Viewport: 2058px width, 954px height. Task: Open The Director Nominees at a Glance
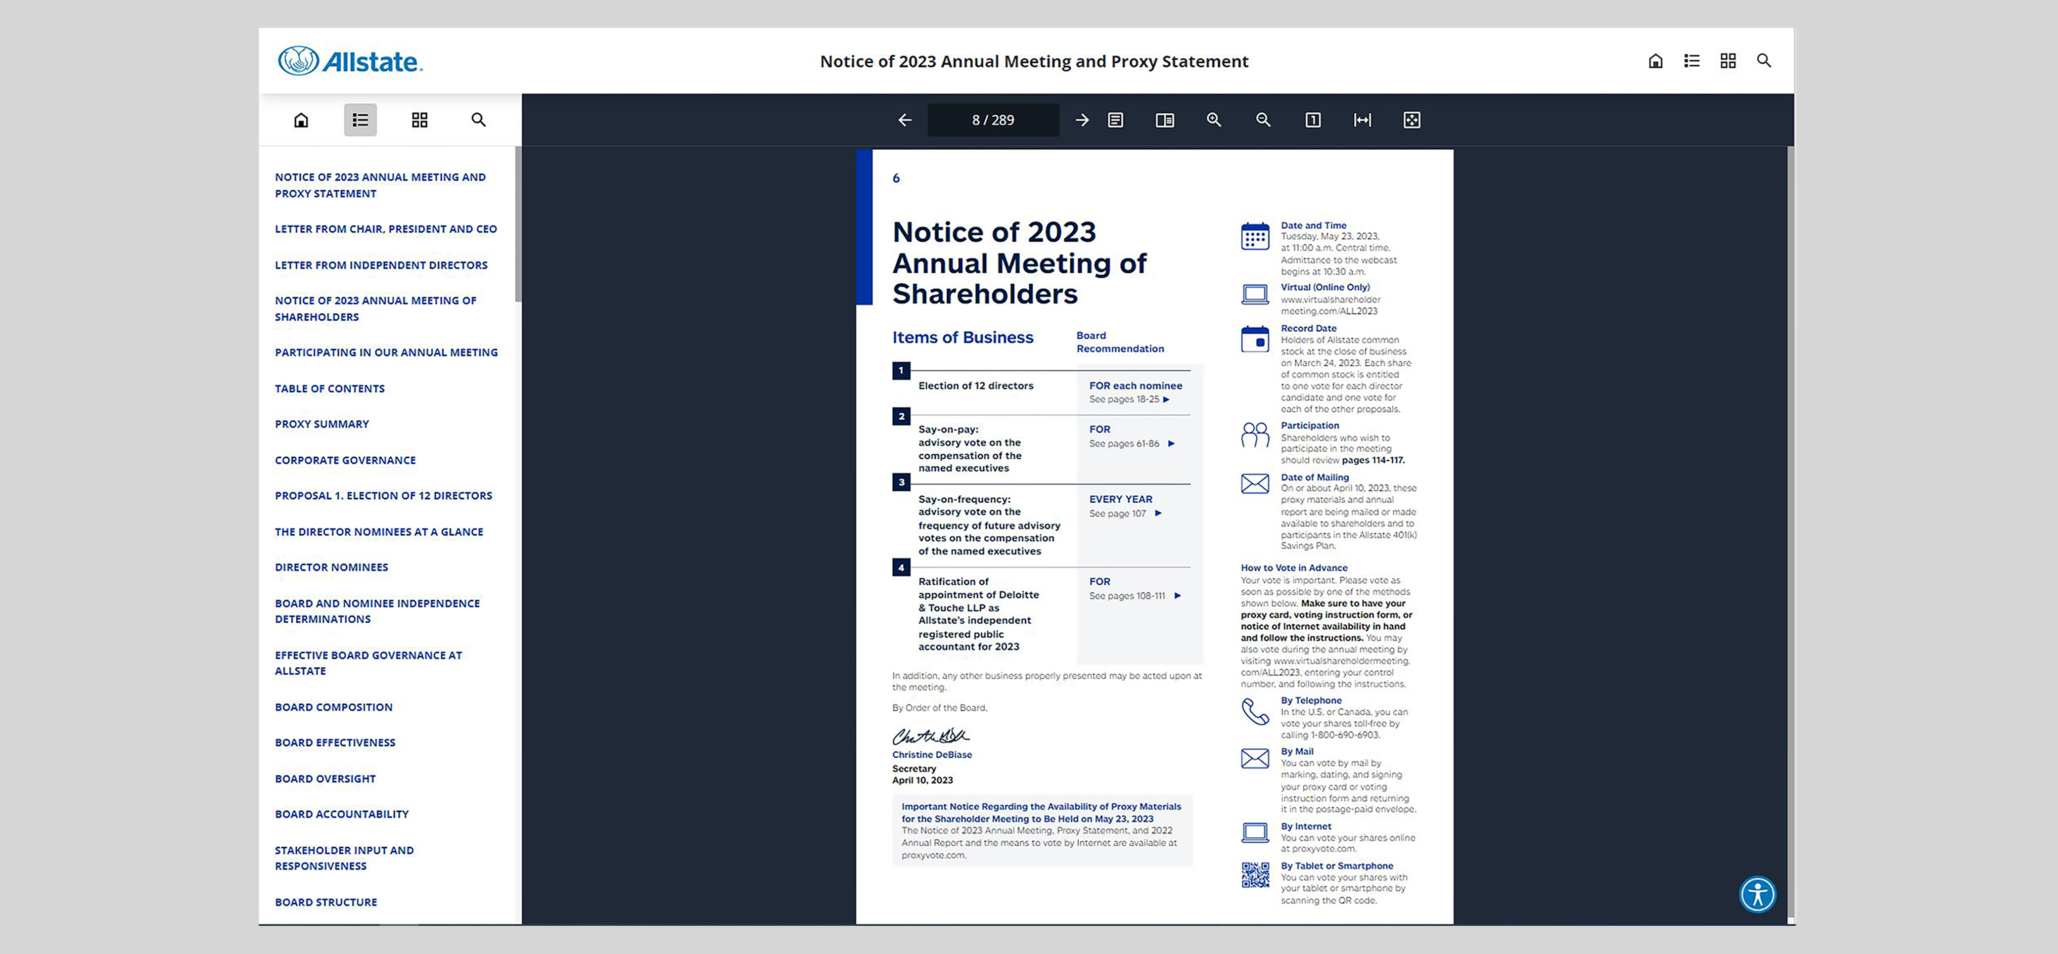tap(379, 532)
